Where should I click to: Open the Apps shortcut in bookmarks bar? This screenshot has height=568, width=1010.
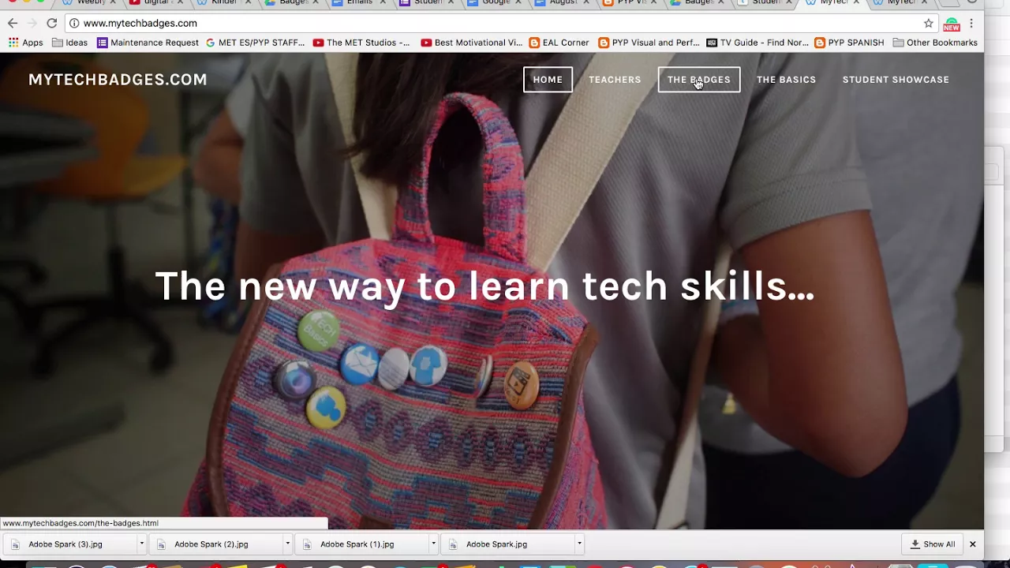point(25,43)
